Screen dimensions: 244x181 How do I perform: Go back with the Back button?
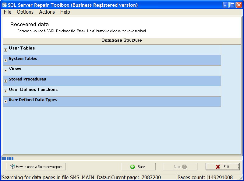(x=139, y=167)
